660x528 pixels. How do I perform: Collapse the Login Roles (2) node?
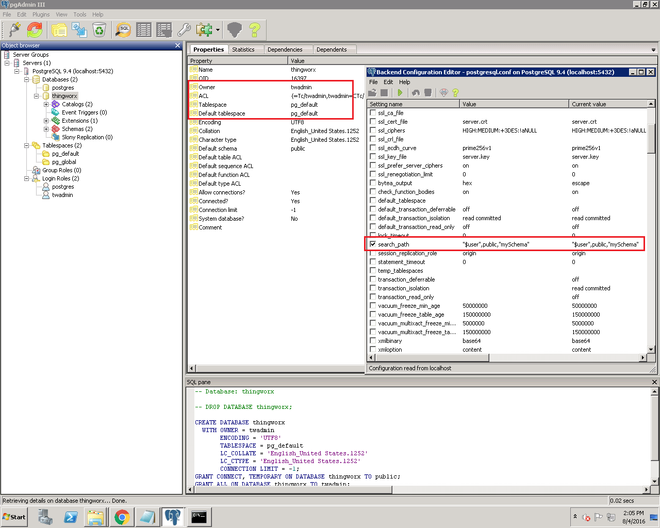26,178
